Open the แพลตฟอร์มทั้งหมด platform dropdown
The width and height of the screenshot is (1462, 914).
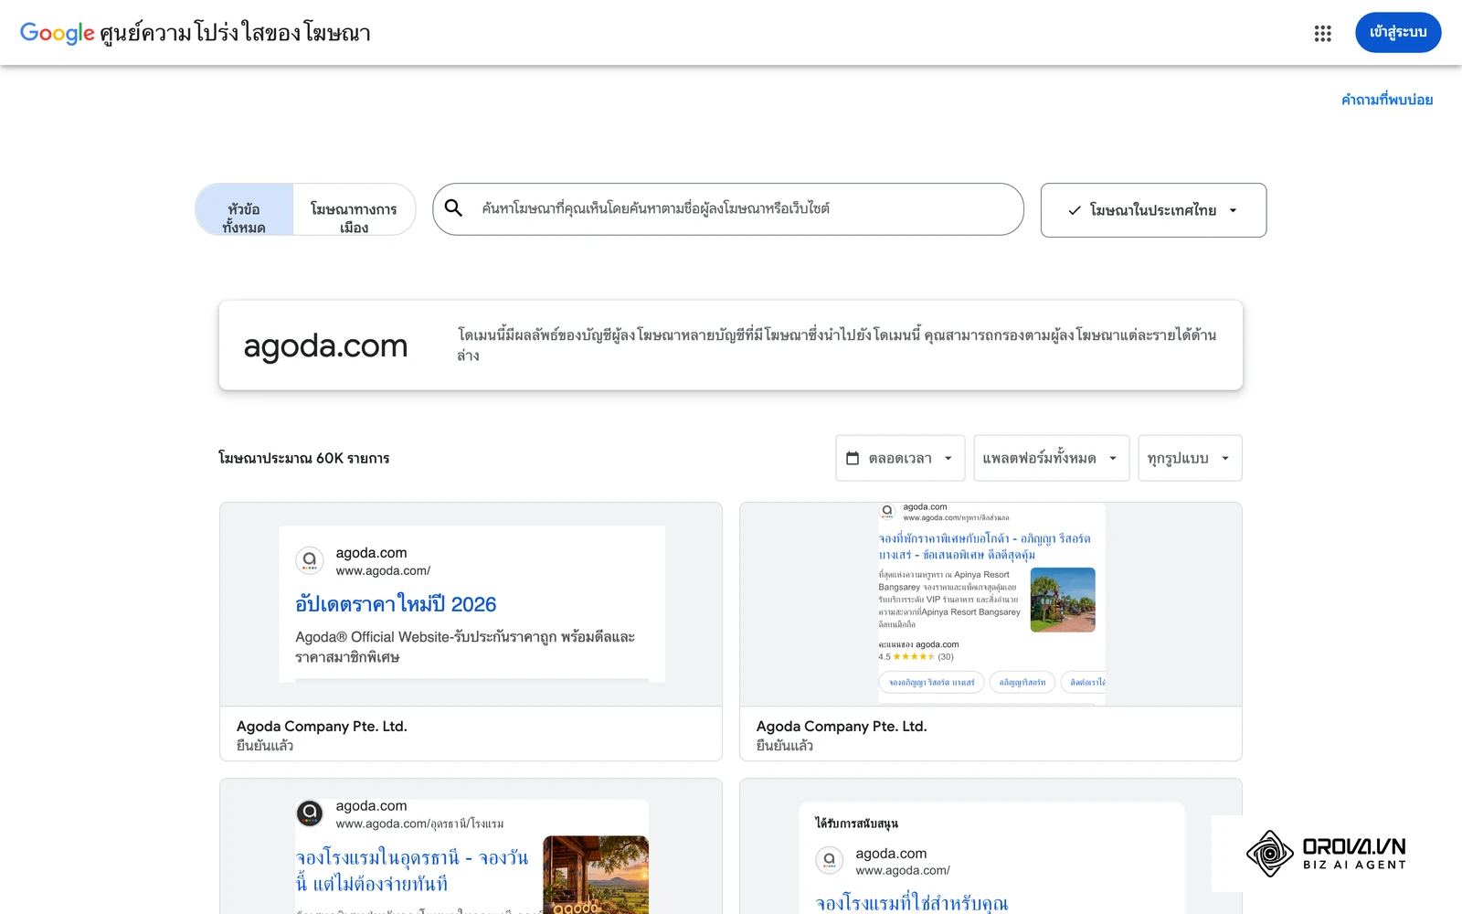[x=1051, y=458]
